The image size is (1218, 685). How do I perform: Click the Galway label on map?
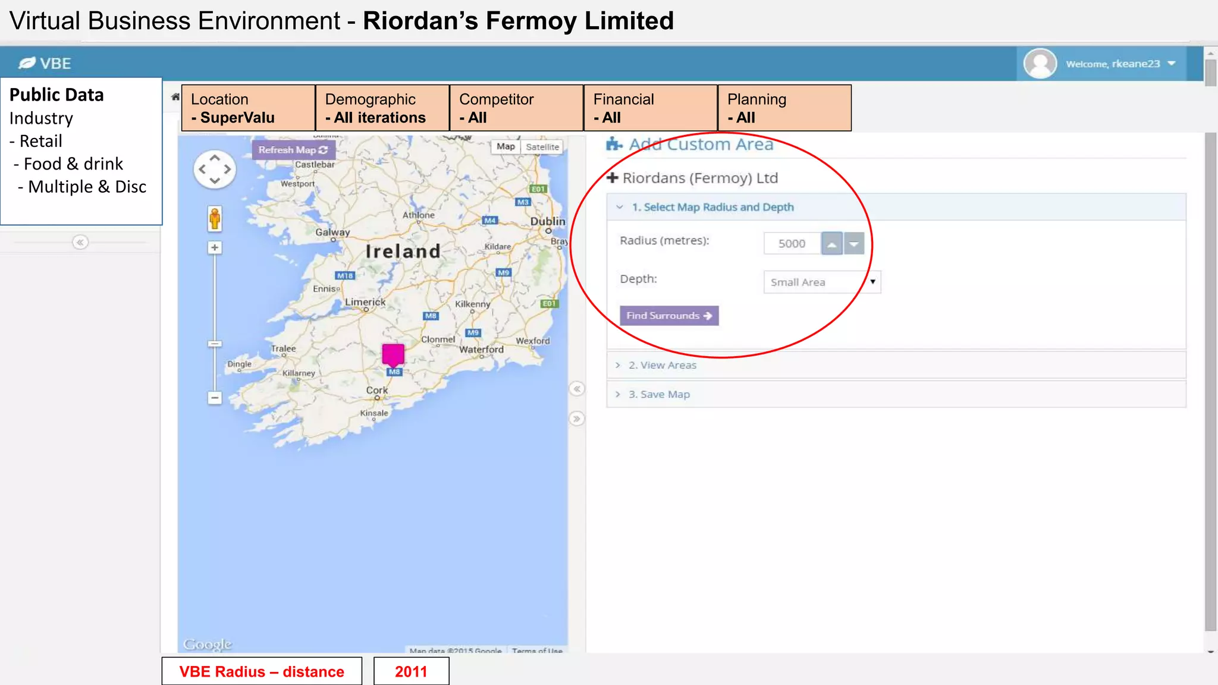tap(332, 232)
